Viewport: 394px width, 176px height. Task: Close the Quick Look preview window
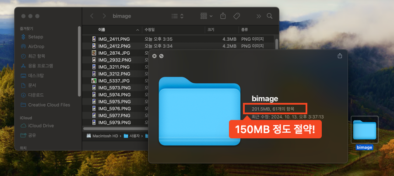[154, 56]
